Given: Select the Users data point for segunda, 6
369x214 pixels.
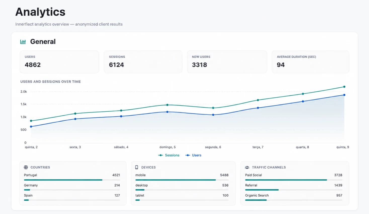Looking at the screenshot, I should click(213, 115).
